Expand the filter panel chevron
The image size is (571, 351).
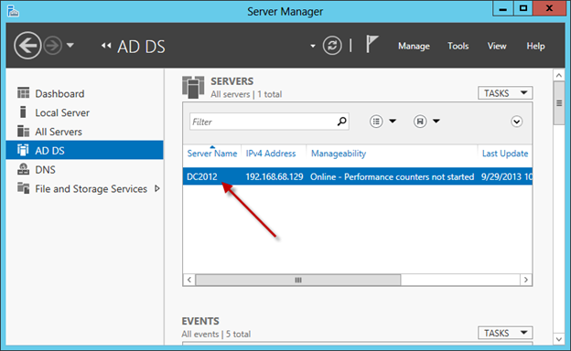tap(516, 122)
